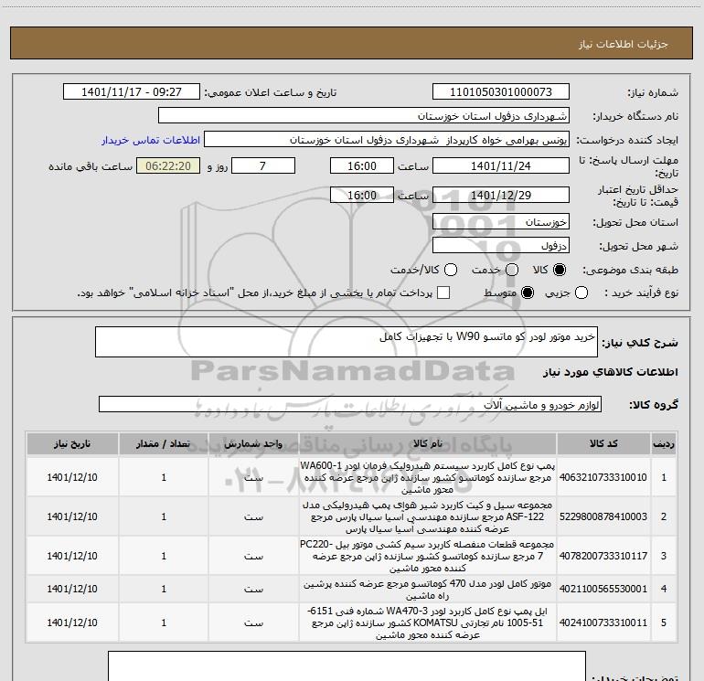Click the unit ست in row 4
This screenshot has height=681, width=704.
(x=253, y=589)
